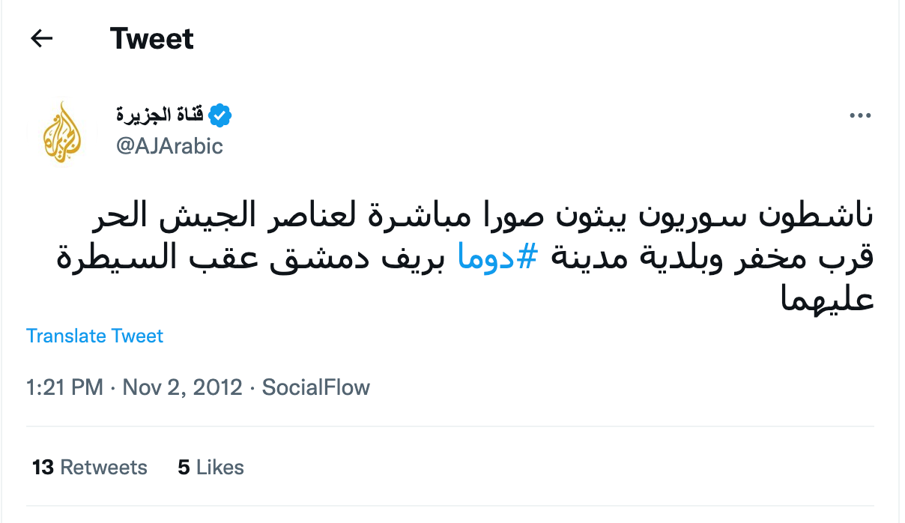
Task: Go back using the left arrow
Action: click(41, 38)
